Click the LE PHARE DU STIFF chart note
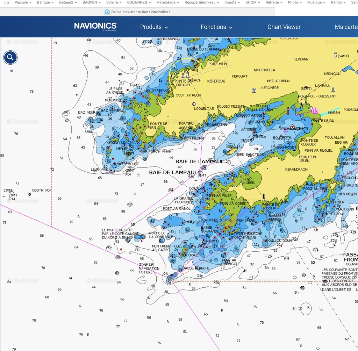The height and width of the screenshot is (351, 358). [x=120, y=234]
